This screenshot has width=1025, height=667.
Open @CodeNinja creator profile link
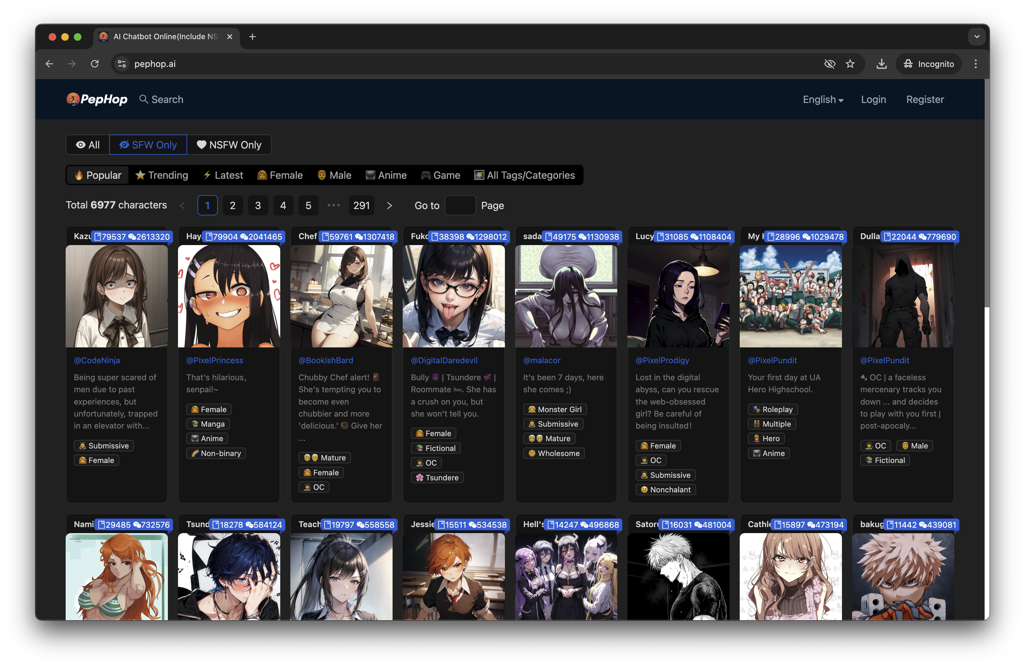pyautogui.click(x=97, y=360)
